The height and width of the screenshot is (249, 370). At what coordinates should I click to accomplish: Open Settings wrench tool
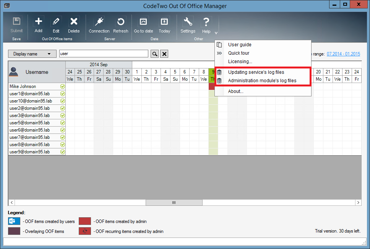188,25
